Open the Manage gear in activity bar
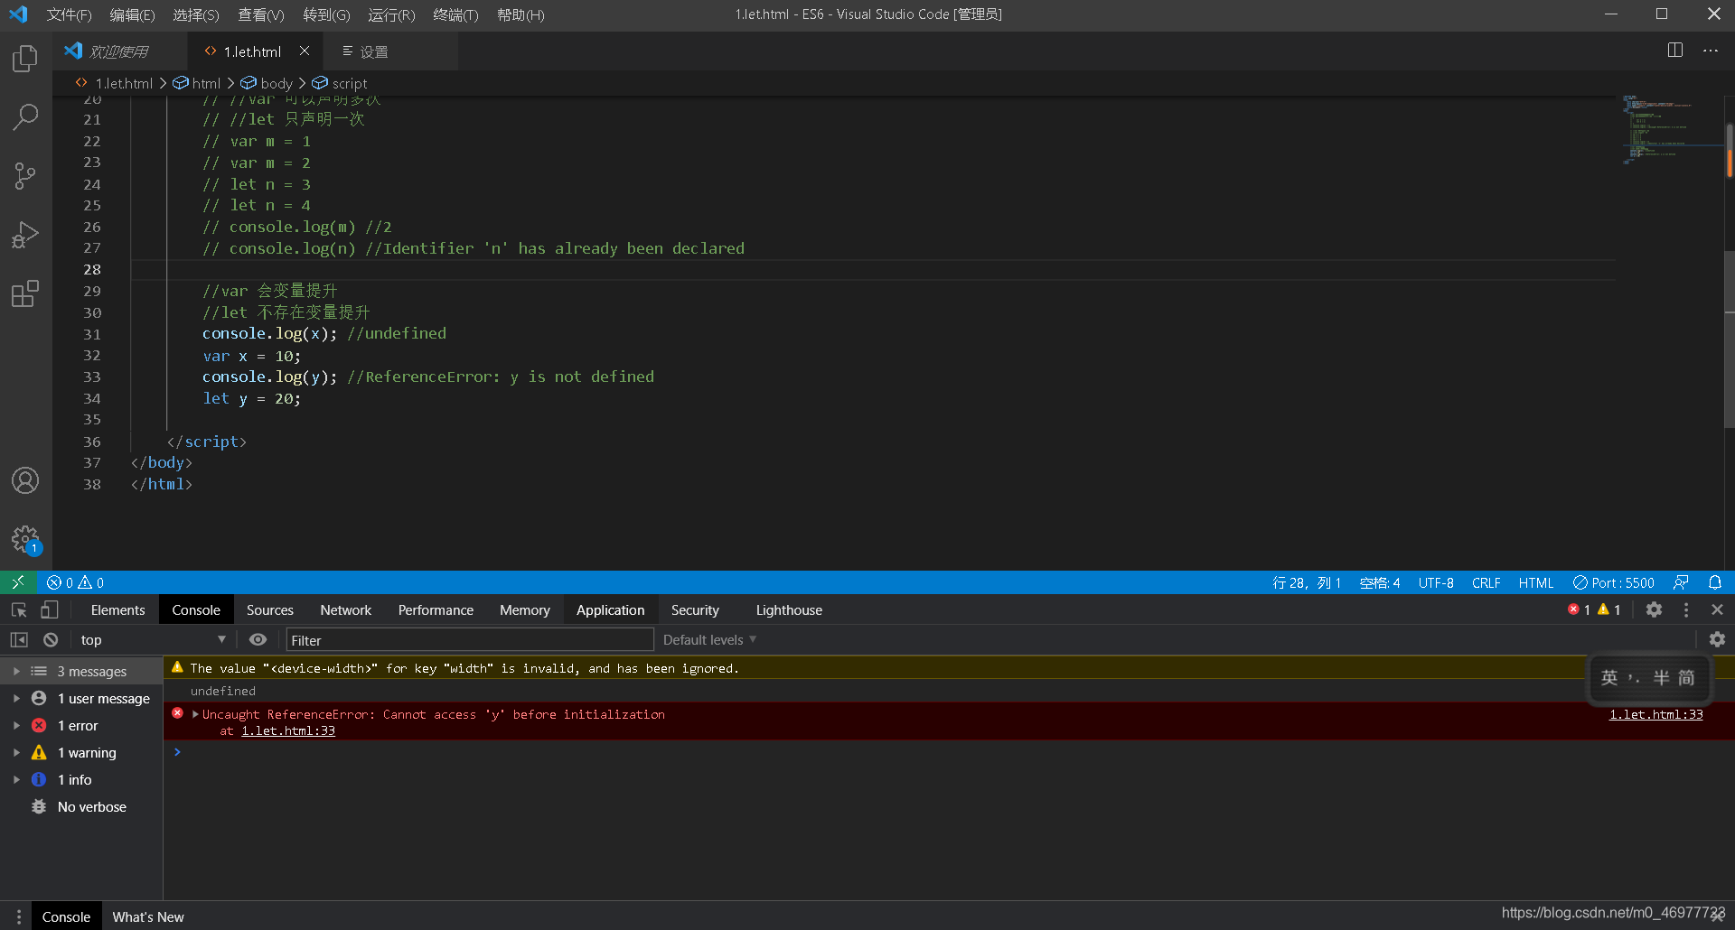Screen dimensions: 1735x930 [25, 540]
